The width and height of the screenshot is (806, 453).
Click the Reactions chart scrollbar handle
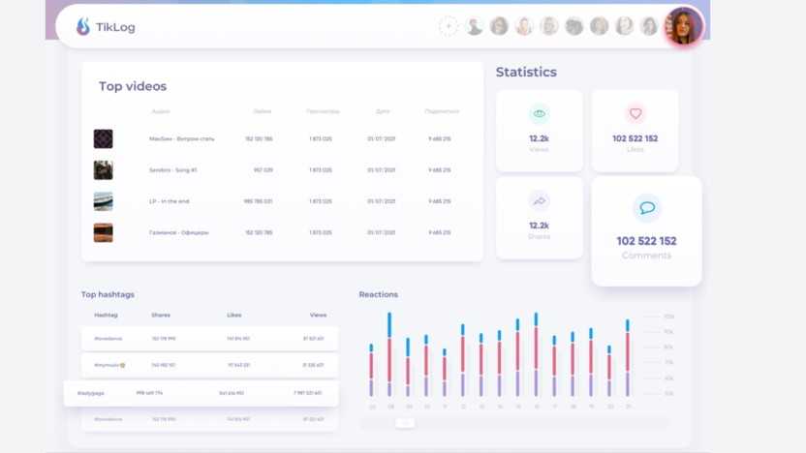(405, 423)
